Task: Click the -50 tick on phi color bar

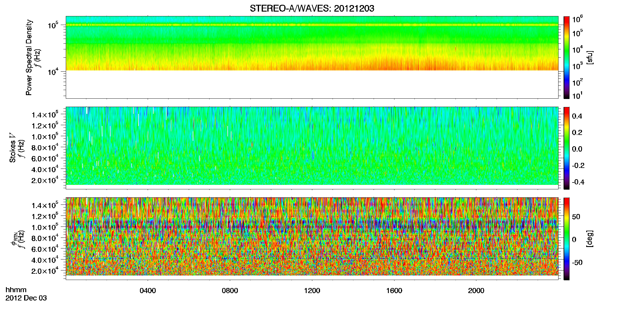Action: [x=577, y=263]
